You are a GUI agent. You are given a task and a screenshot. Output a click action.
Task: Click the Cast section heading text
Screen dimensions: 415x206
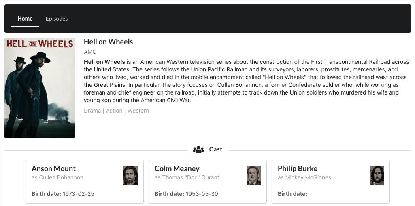[215, 149]
